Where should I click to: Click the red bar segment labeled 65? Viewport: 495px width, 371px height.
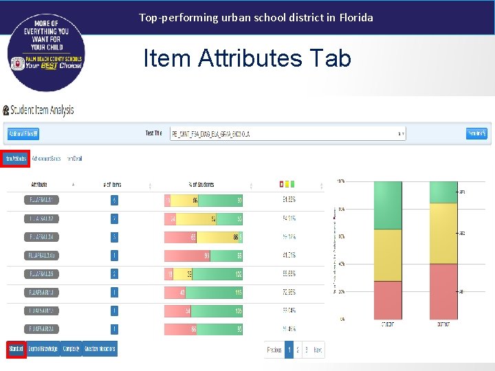(180, 237)
